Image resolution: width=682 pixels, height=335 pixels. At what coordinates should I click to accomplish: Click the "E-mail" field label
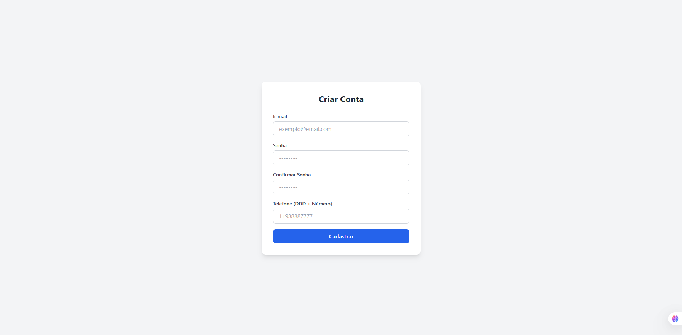280,116
